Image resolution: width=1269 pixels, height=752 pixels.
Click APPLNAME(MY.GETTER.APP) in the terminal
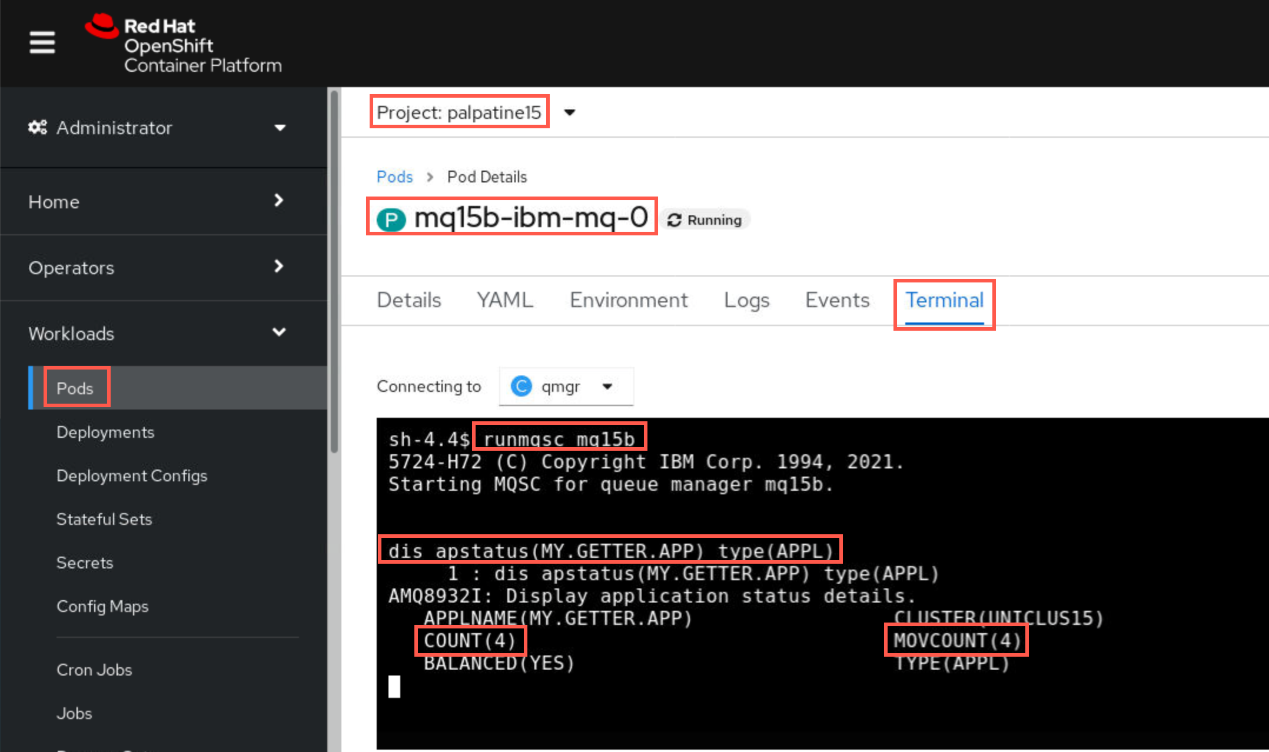[x=558, y=618]
